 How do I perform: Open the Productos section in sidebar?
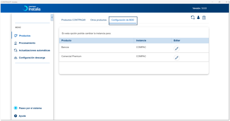tap(24, 36)
